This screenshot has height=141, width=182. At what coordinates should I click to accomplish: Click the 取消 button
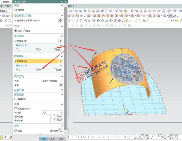point(61,139)
